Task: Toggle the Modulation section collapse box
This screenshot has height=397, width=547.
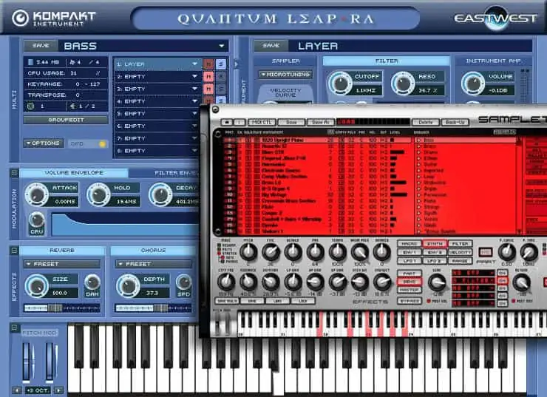Action: 14,173
